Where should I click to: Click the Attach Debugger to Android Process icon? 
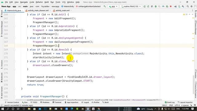(167, 6)
